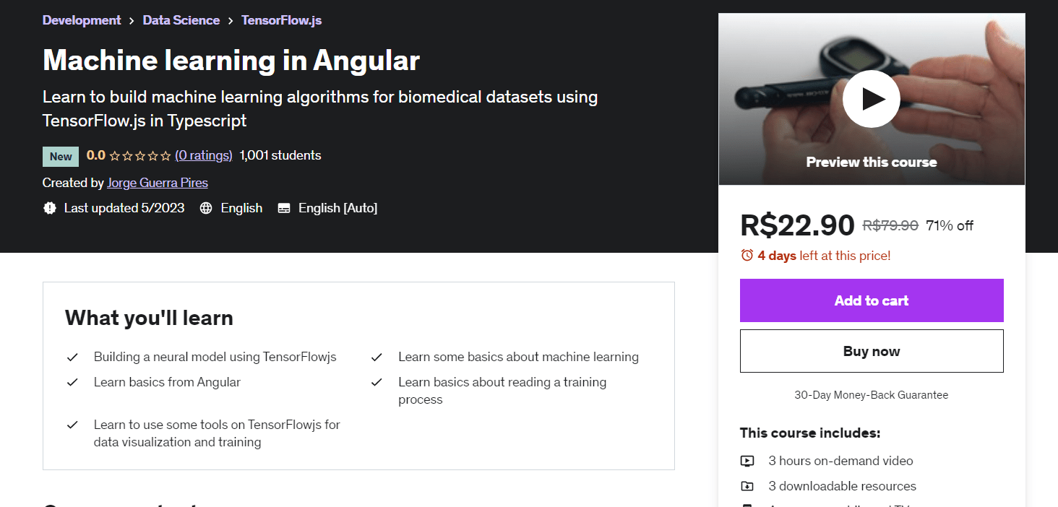The height and width of the screenshot is (507, 1058).
Task: Add the course to cart
Action: (x=872, y=300)
